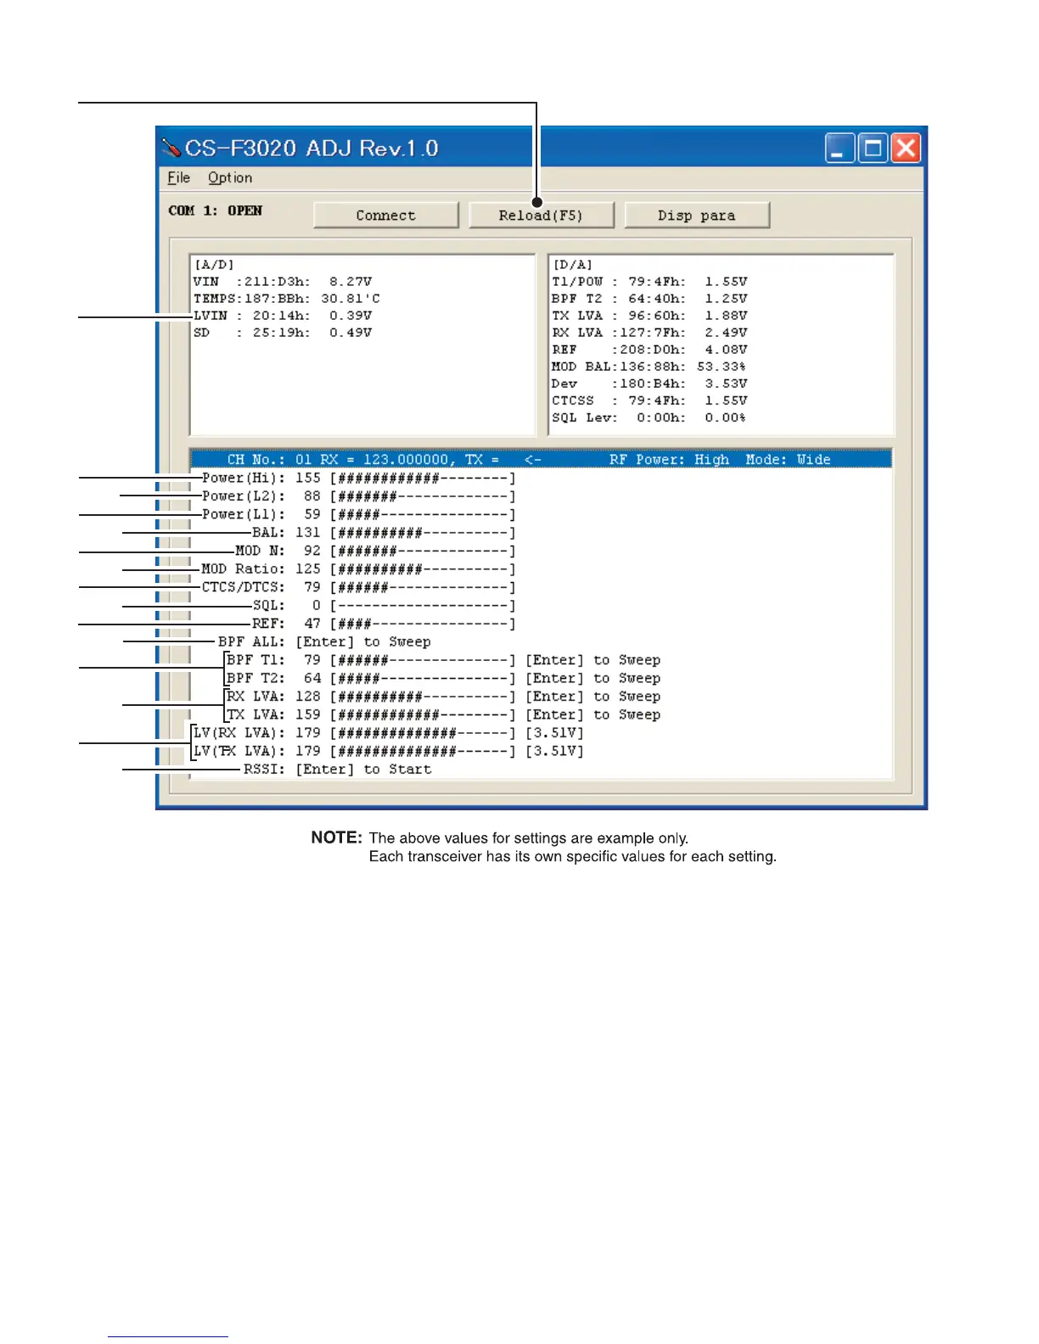Click the REF 4.08V D/A reading
This screenshot has width=1039, height=1344.
649,350
